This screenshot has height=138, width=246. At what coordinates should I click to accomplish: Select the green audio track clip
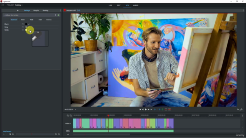123,131
